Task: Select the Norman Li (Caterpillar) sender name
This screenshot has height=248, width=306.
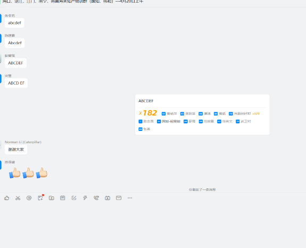Action: 23,142
